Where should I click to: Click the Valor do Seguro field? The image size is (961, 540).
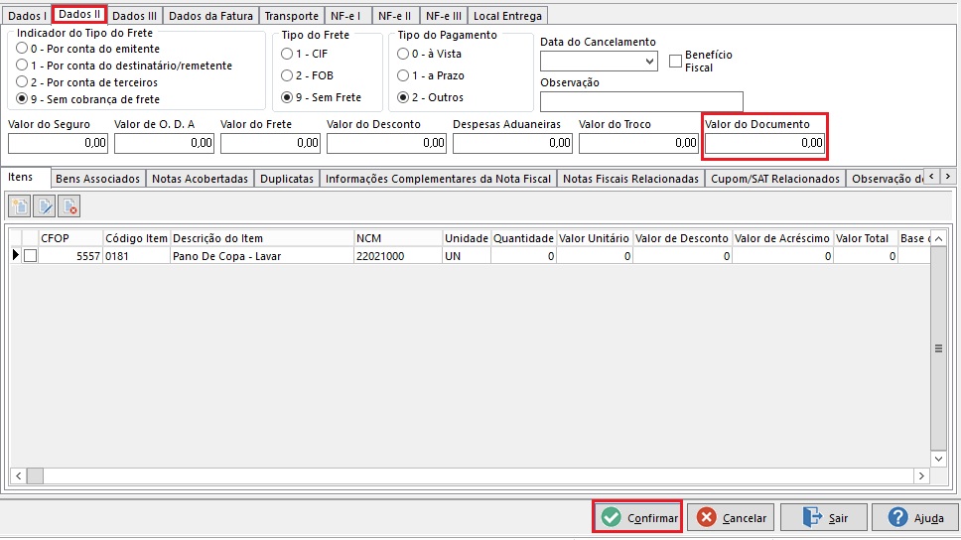(x=59, y=143)
